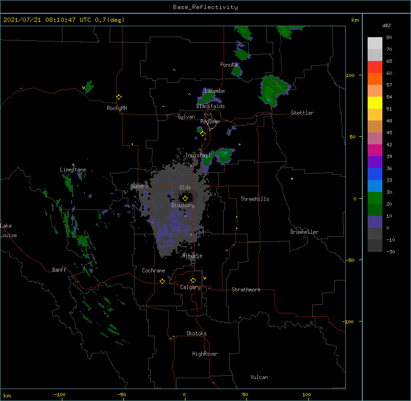Click the Okotoks town label
Screen dimensions: 411x401
(196, 333)
